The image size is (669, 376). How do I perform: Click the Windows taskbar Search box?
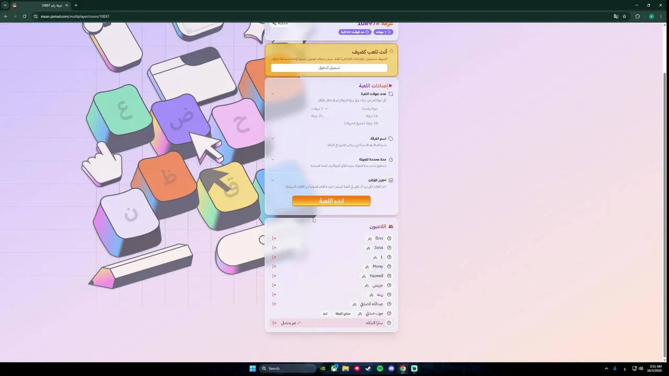coord(288,368)
